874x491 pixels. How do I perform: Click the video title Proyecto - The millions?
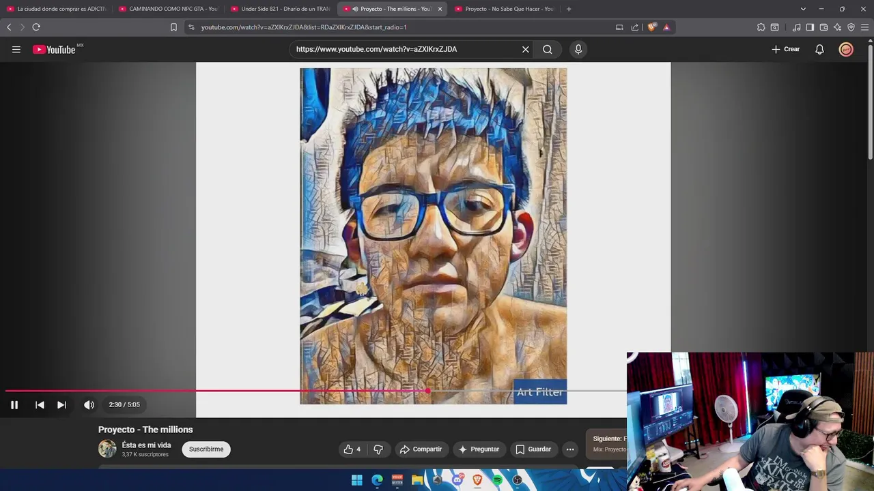pos(145,430)
